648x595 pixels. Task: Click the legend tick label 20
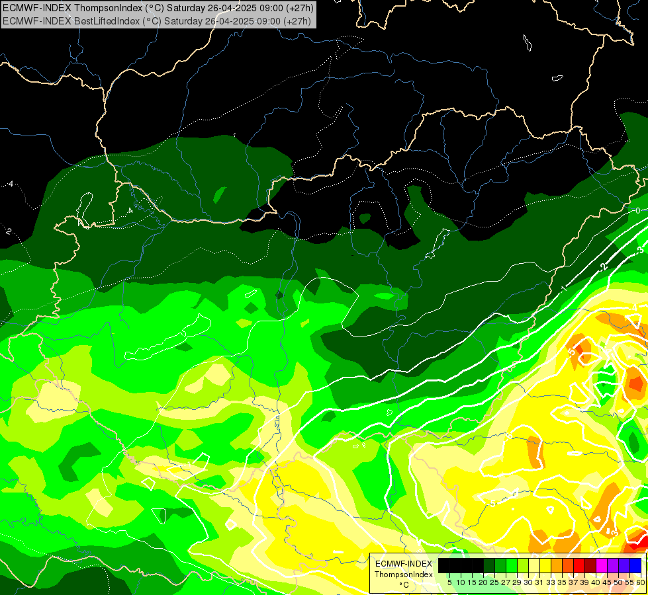point(483,582)
